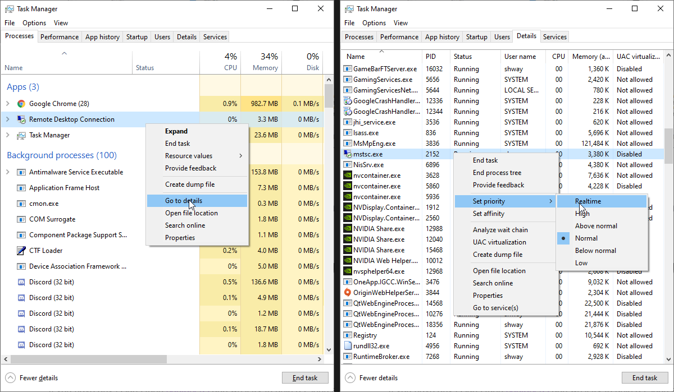
Task: Click the GoogleCrashHandler icon with PID 12336
Action: 348,101
